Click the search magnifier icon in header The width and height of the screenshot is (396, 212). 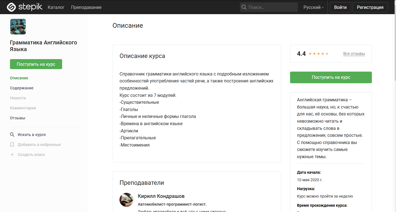point(244,7)
